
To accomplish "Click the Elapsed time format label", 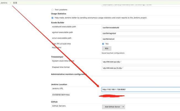I will [x=61, y=67].
